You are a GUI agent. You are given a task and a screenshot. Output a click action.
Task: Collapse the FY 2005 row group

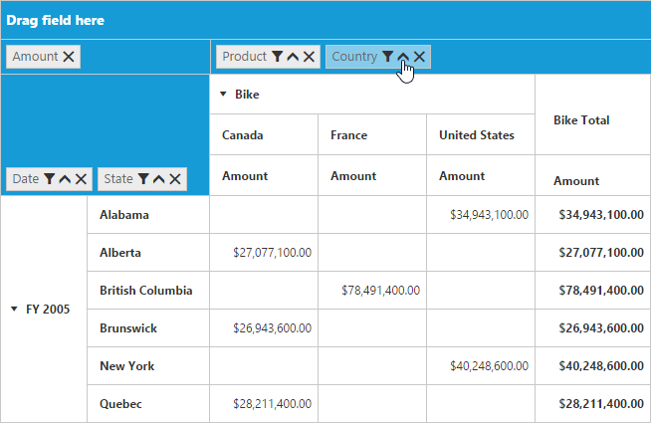14,310
